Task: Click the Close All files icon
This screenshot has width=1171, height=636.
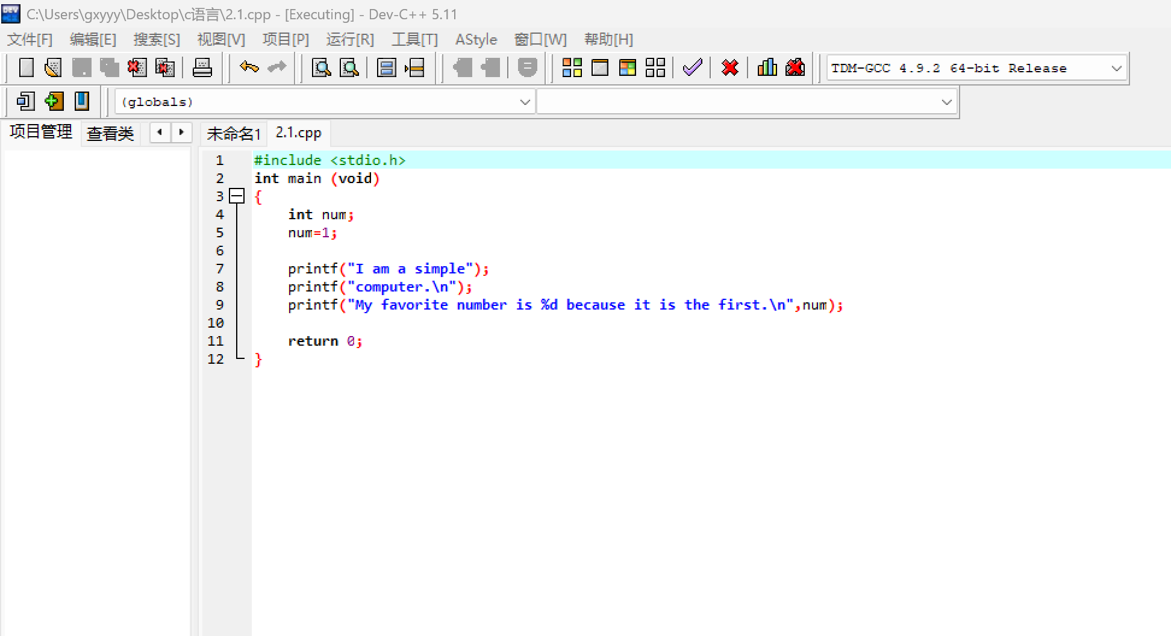Action: [x=165, y=67]
